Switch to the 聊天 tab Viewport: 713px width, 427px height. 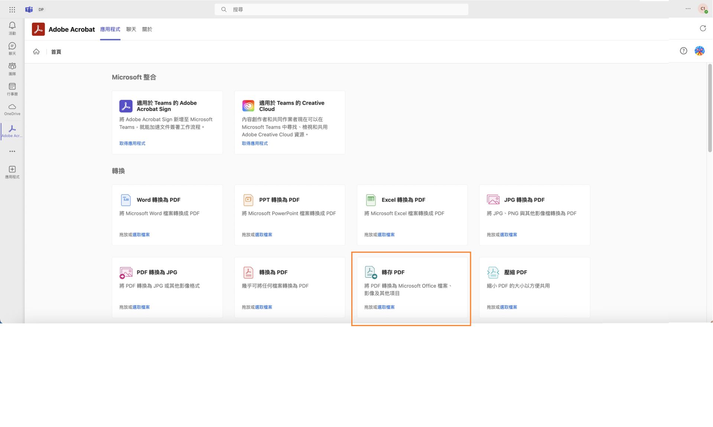click(x=131, y=29)
